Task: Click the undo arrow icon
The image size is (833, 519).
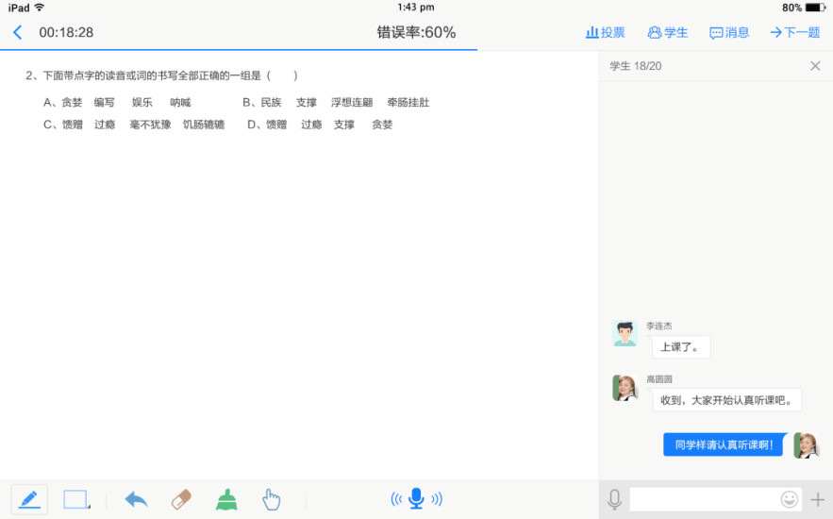Action: 136,499
